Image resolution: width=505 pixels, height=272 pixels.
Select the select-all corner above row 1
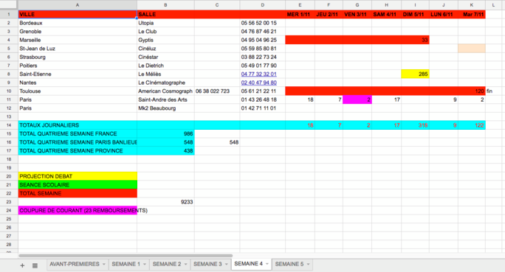(x=9, y=5)
